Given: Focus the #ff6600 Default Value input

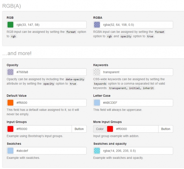Looking at the screenshot, I should point(47,103).
